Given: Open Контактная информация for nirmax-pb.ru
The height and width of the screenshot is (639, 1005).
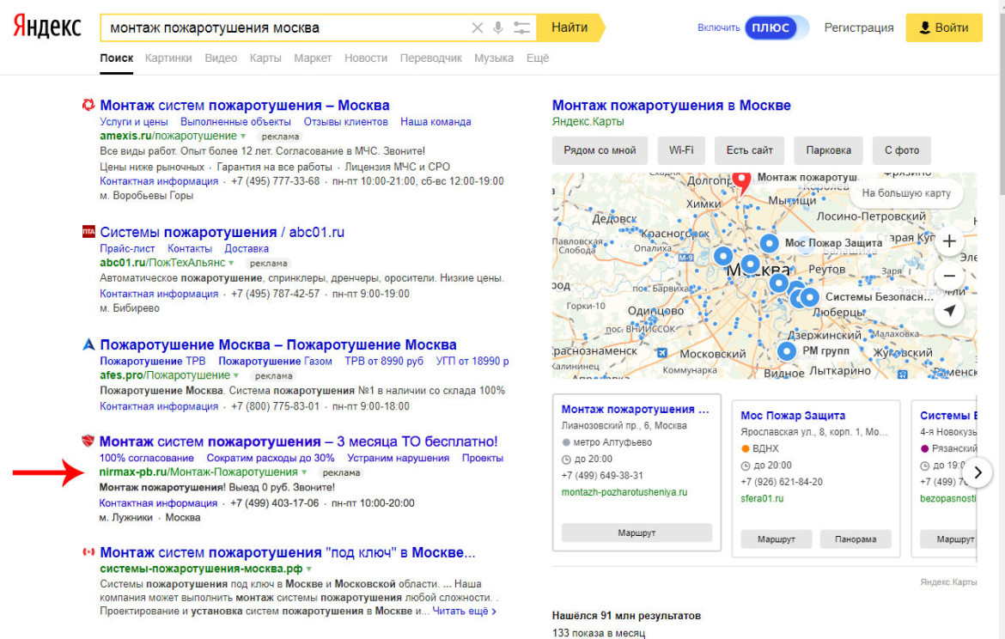Looking at the screenshot, I should pos(158,503).
